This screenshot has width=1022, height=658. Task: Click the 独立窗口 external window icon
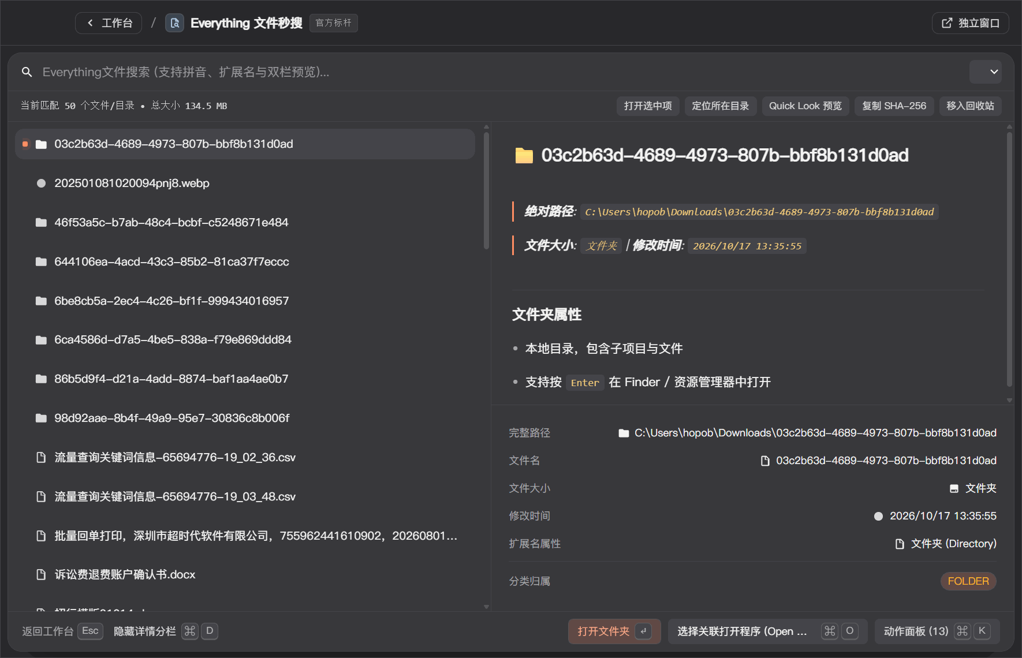click(947, 23)
